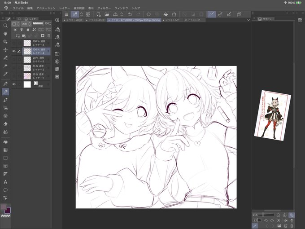This screenshot has height=229, width=305.
Task: Select the Brush tool
Action: pos(5,100)
